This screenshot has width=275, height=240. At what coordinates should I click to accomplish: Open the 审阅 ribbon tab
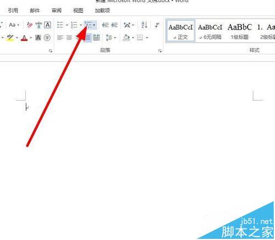point(56,10)
